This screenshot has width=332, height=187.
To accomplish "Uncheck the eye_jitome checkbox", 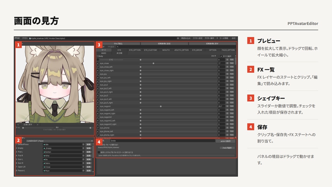I will click(98, 128).
